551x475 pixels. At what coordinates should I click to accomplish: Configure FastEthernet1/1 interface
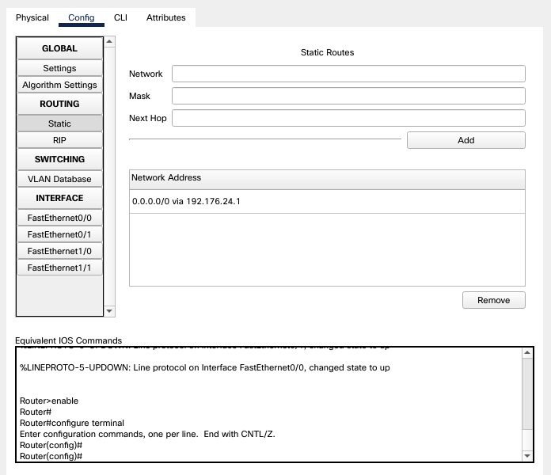point(59,268)
